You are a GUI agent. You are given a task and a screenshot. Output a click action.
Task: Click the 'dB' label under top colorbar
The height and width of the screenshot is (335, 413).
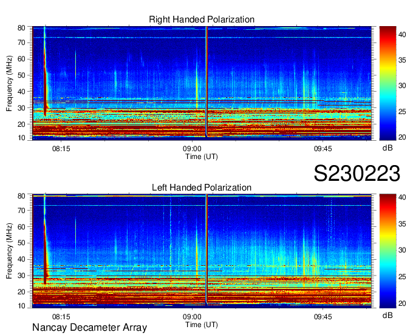(x=387, y=148)
